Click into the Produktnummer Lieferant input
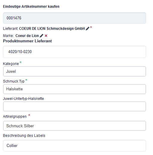 click(x=74, y=52)
